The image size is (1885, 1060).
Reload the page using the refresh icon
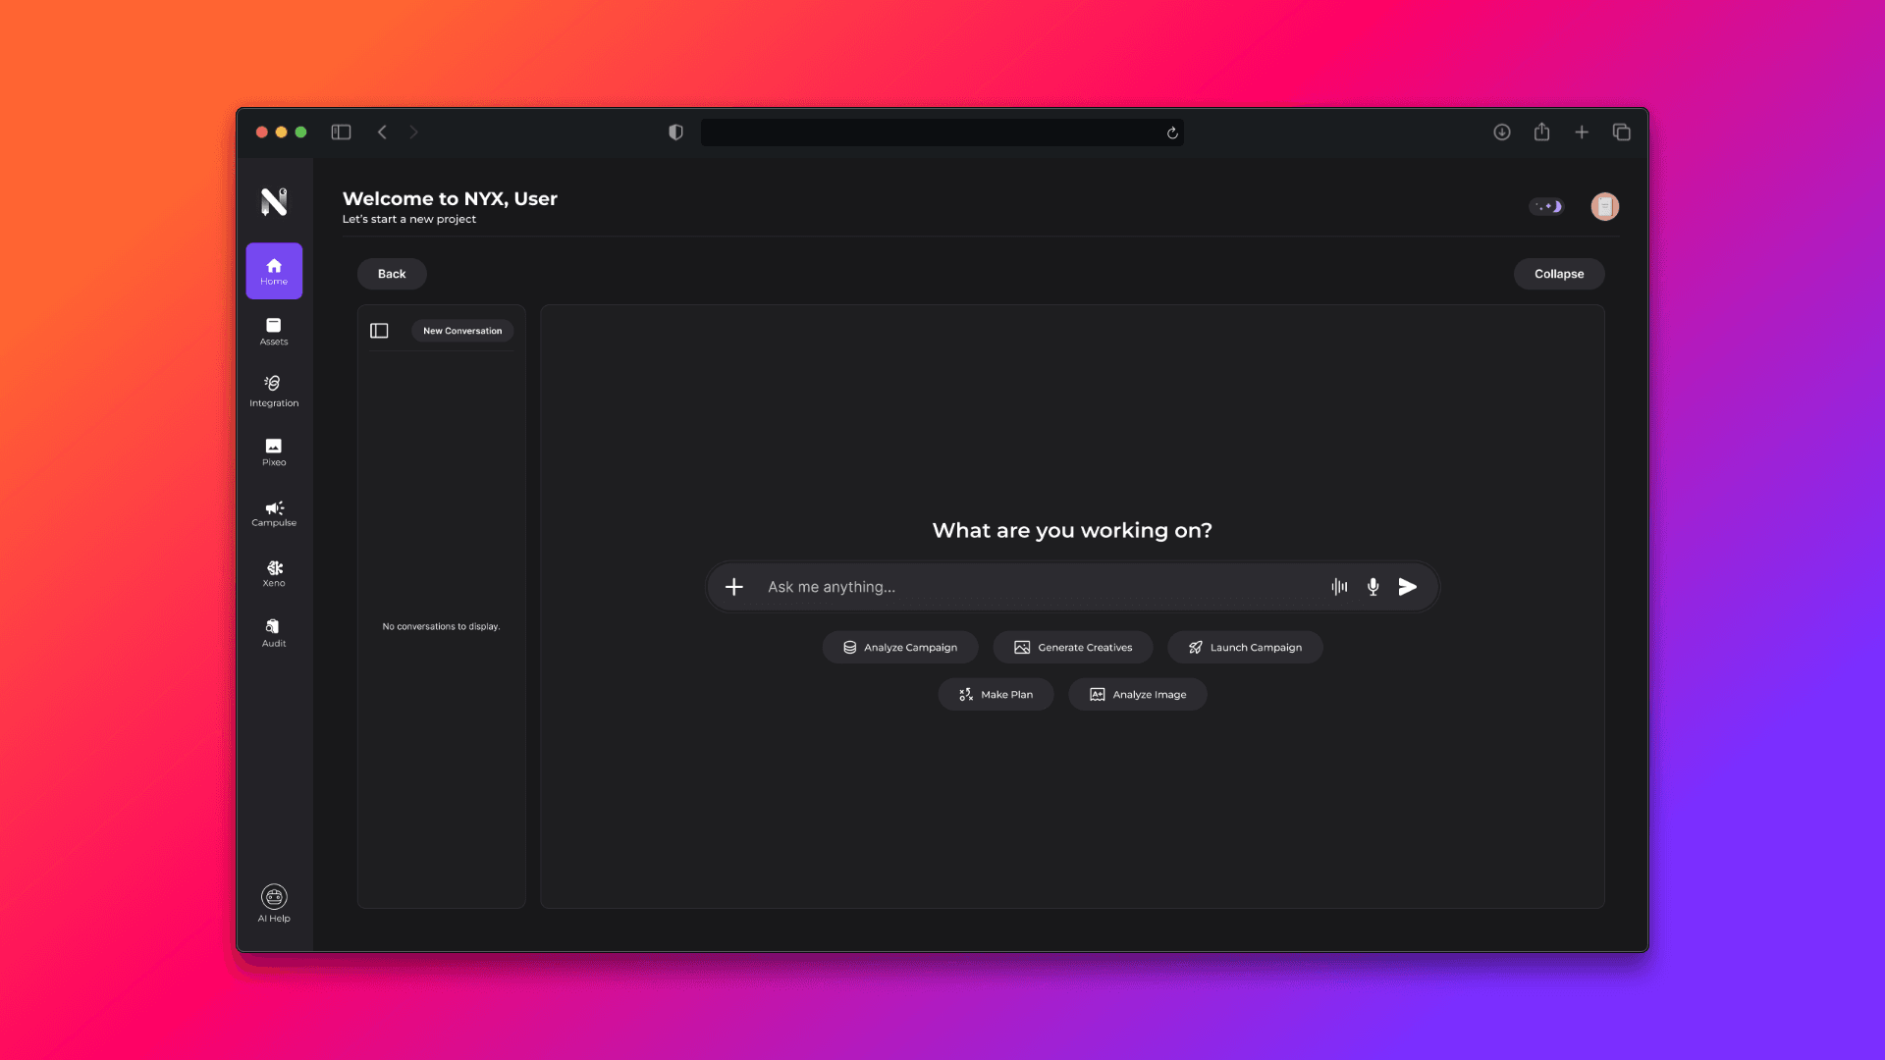pyautogui.click(x=1172, y=132)
